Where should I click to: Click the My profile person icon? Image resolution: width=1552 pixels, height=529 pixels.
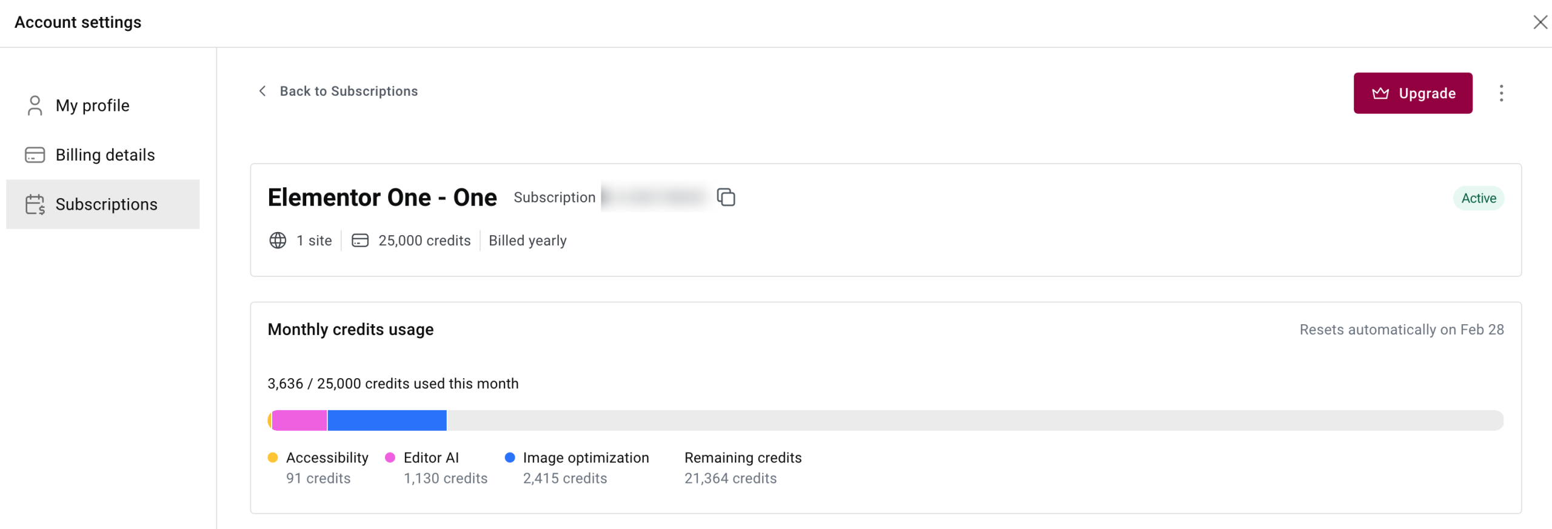(35, 105)
